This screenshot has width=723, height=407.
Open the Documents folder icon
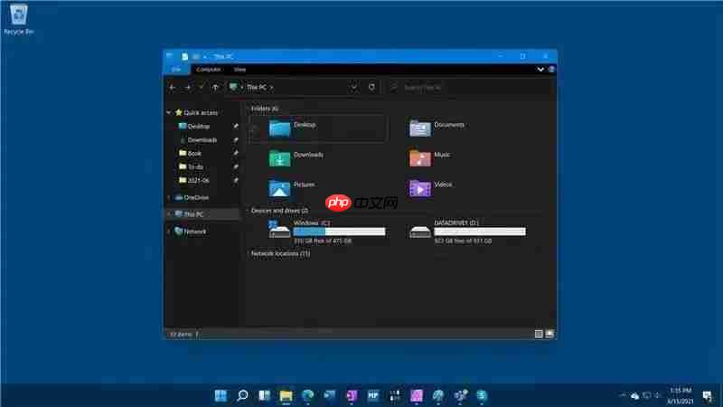point(420,128)
